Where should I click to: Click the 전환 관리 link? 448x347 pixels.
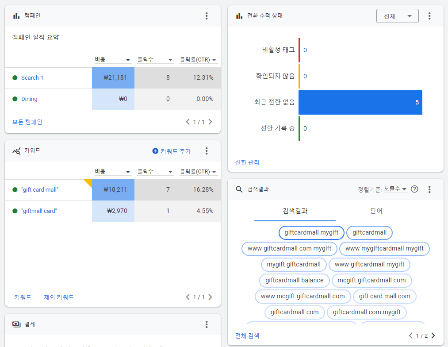tap(247, 162)
